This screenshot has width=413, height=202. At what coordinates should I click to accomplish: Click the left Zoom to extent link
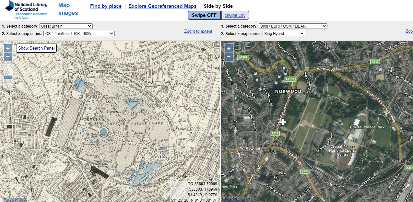point(198,31)
